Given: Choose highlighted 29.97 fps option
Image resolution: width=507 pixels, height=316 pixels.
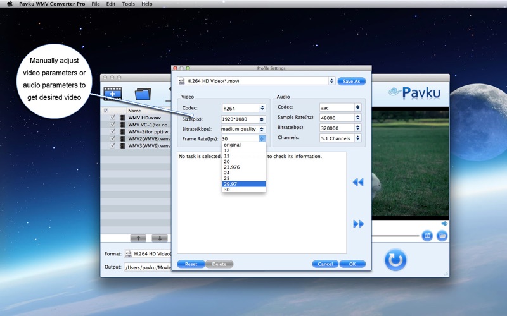Looking at the screenshot, I should (x=244, y=184).
